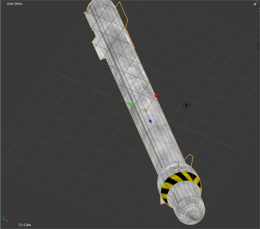The width and height of the screenshot is (260, 229).
Task: Grab the blue Z-axis manipulator arrow
Action: (x=150, y=121)
